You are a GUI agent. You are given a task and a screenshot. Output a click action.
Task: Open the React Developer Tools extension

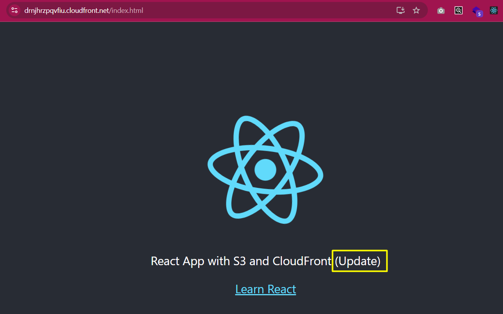click(493, 11)
